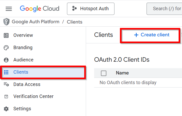Open the hamburger navigation menu

pos(9,9)
